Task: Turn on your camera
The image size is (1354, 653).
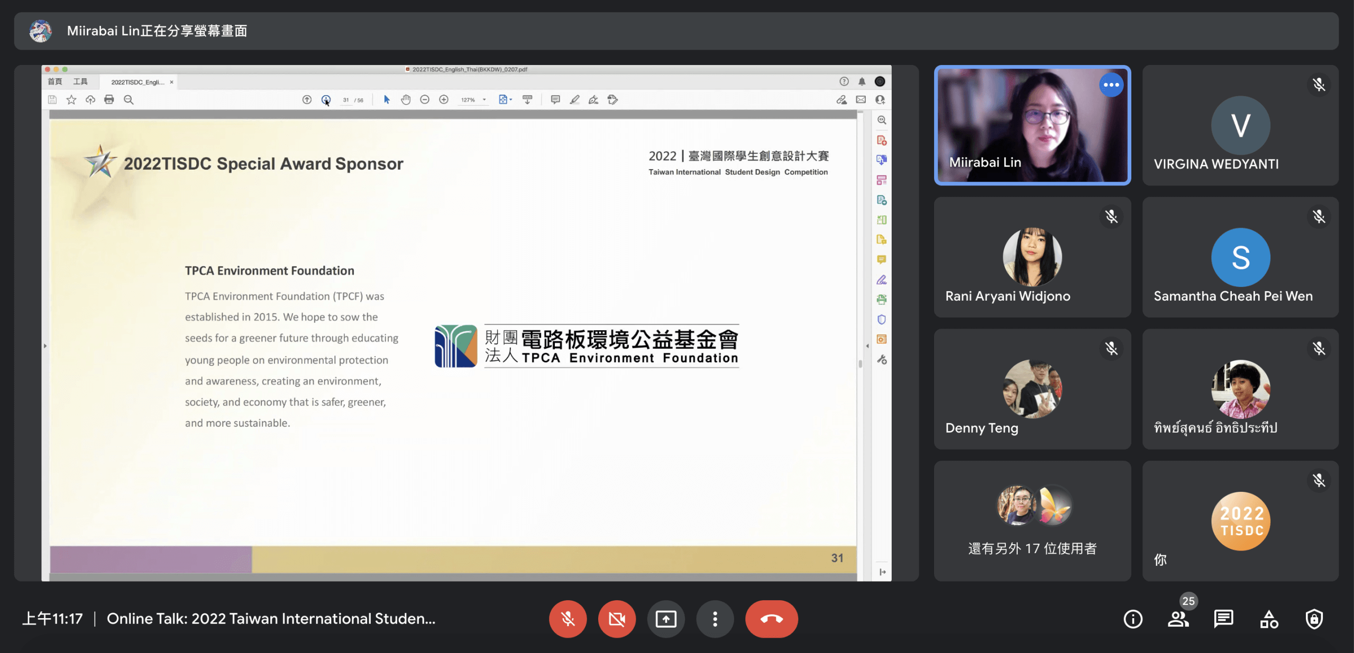Action: [617, 619]
